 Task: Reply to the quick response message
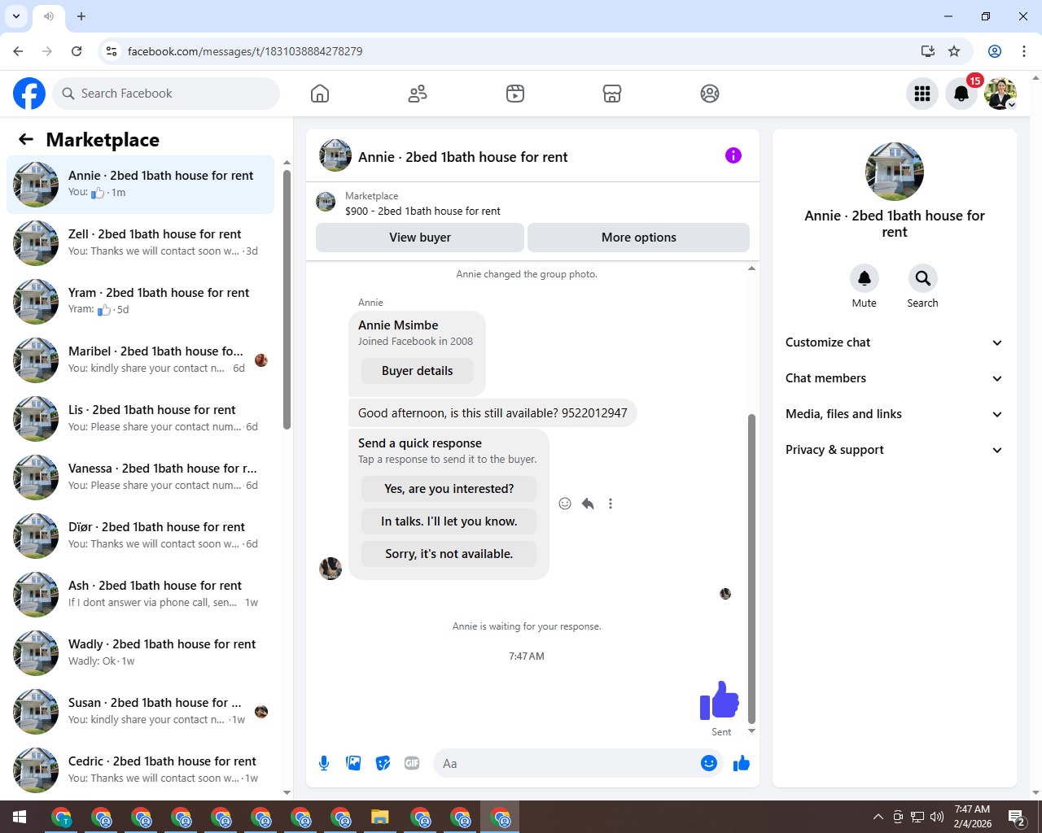point(588,504)
